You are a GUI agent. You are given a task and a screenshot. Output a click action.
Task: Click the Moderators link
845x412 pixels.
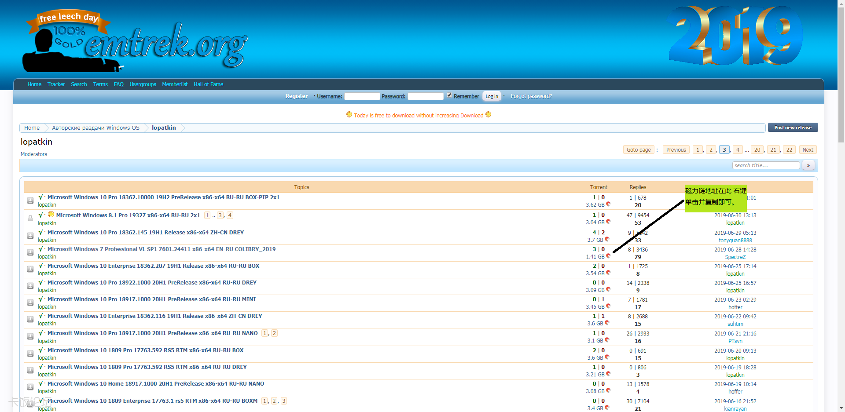click(33, 154)
